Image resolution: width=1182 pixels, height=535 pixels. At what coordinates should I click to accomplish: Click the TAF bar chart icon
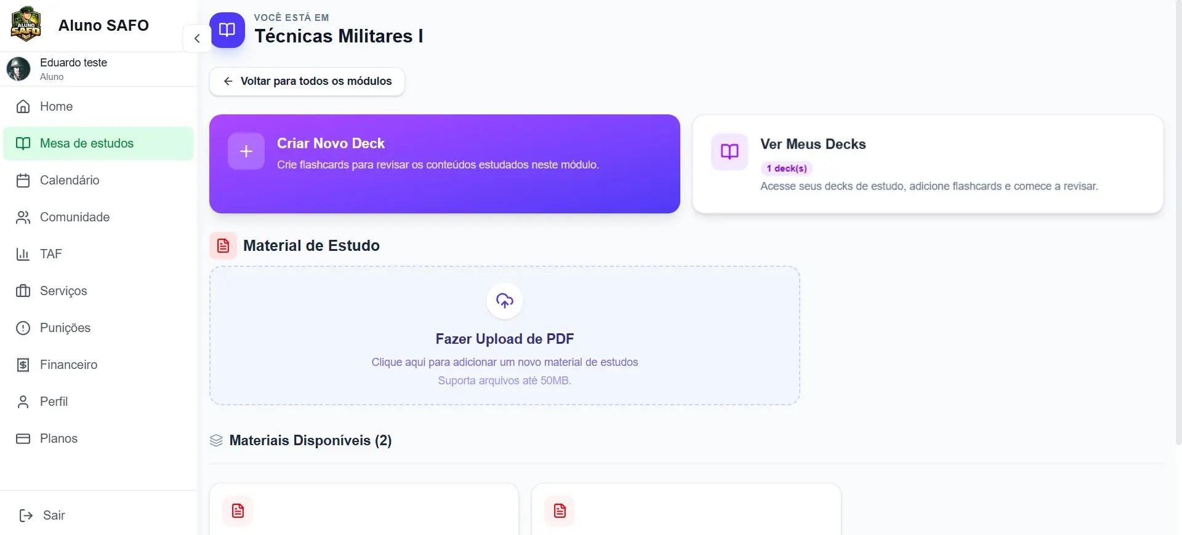[x=23, y=254]
